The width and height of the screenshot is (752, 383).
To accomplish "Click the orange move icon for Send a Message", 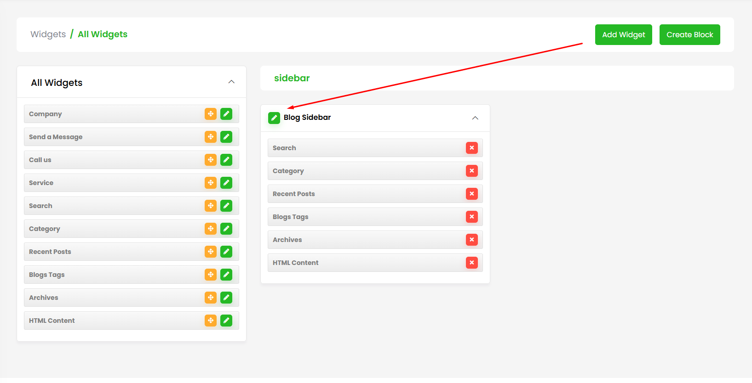I will (x=211, y=137).
